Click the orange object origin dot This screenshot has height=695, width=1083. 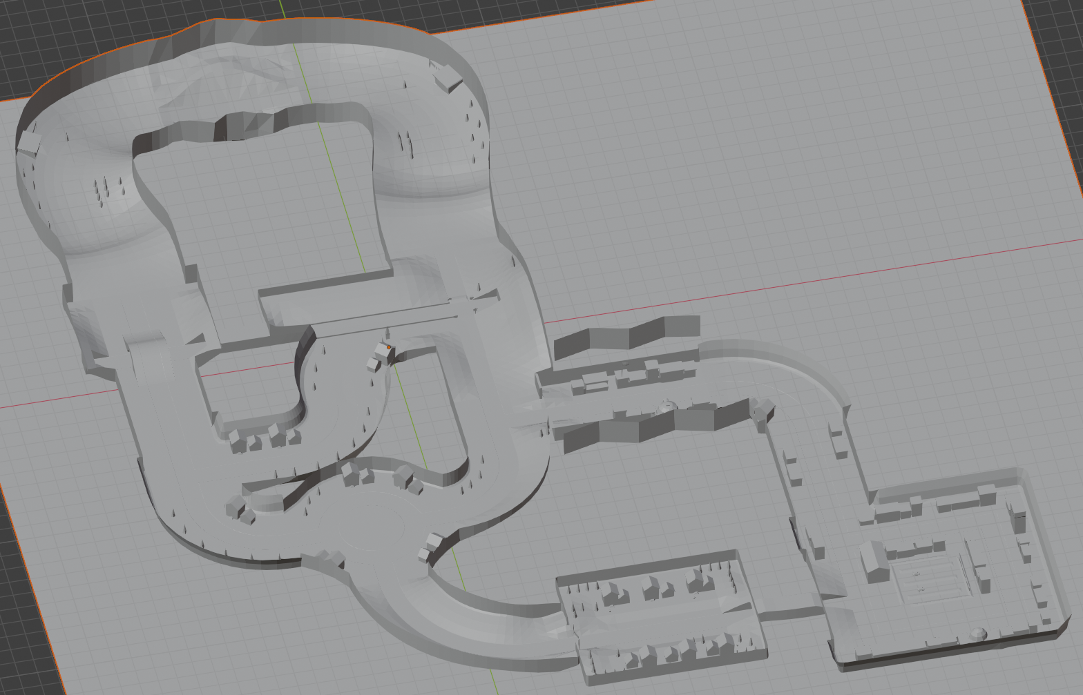(389, 347)
